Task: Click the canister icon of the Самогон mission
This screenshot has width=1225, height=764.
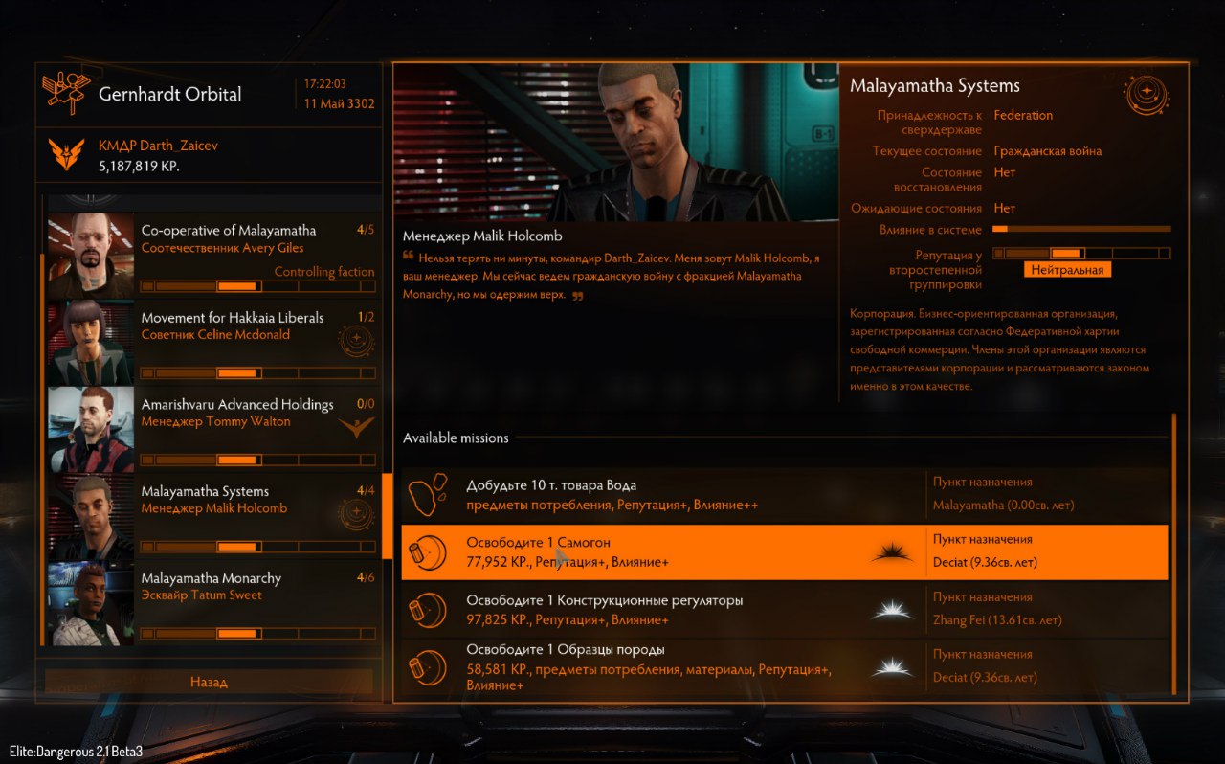Action: click(x=427, y=552)
